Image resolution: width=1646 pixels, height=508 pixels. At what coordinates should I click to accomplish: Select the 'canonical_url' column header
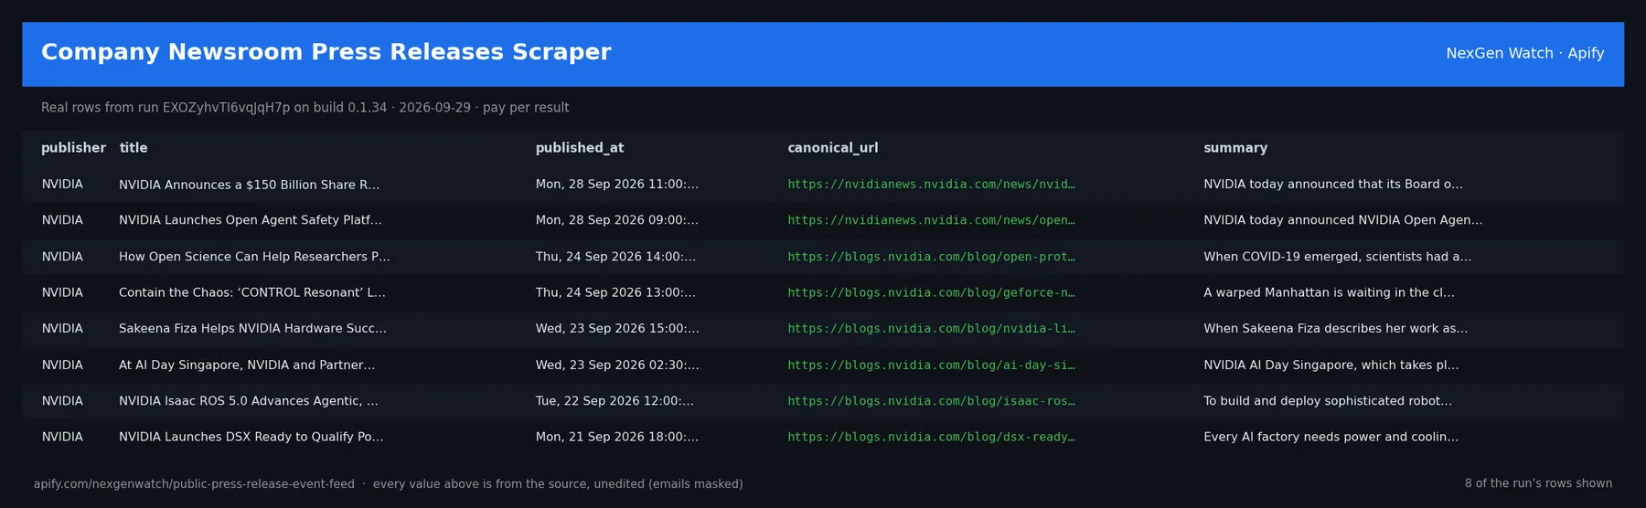click(x=832, y=148)
